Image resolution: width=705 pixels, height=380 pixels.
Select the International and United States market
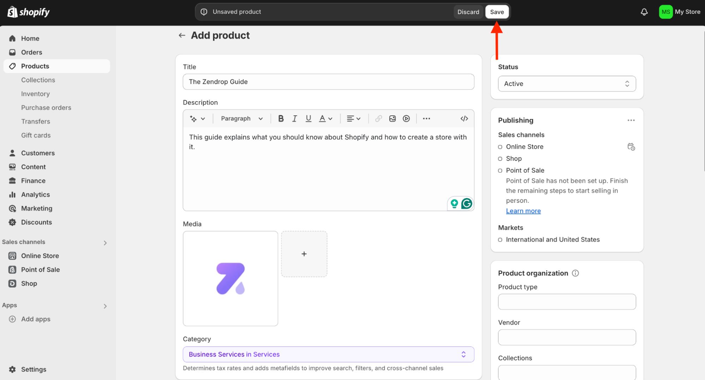tap(500, 240)
